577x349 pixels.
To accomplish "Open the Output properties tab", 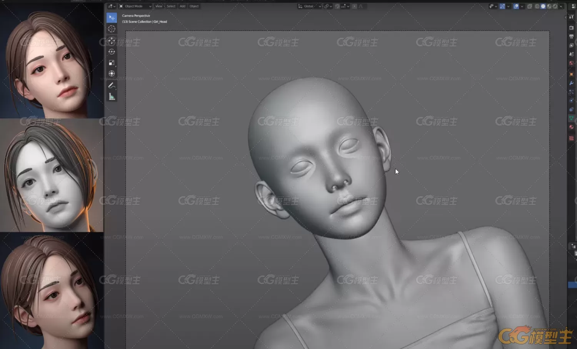I will coord(571,37).
